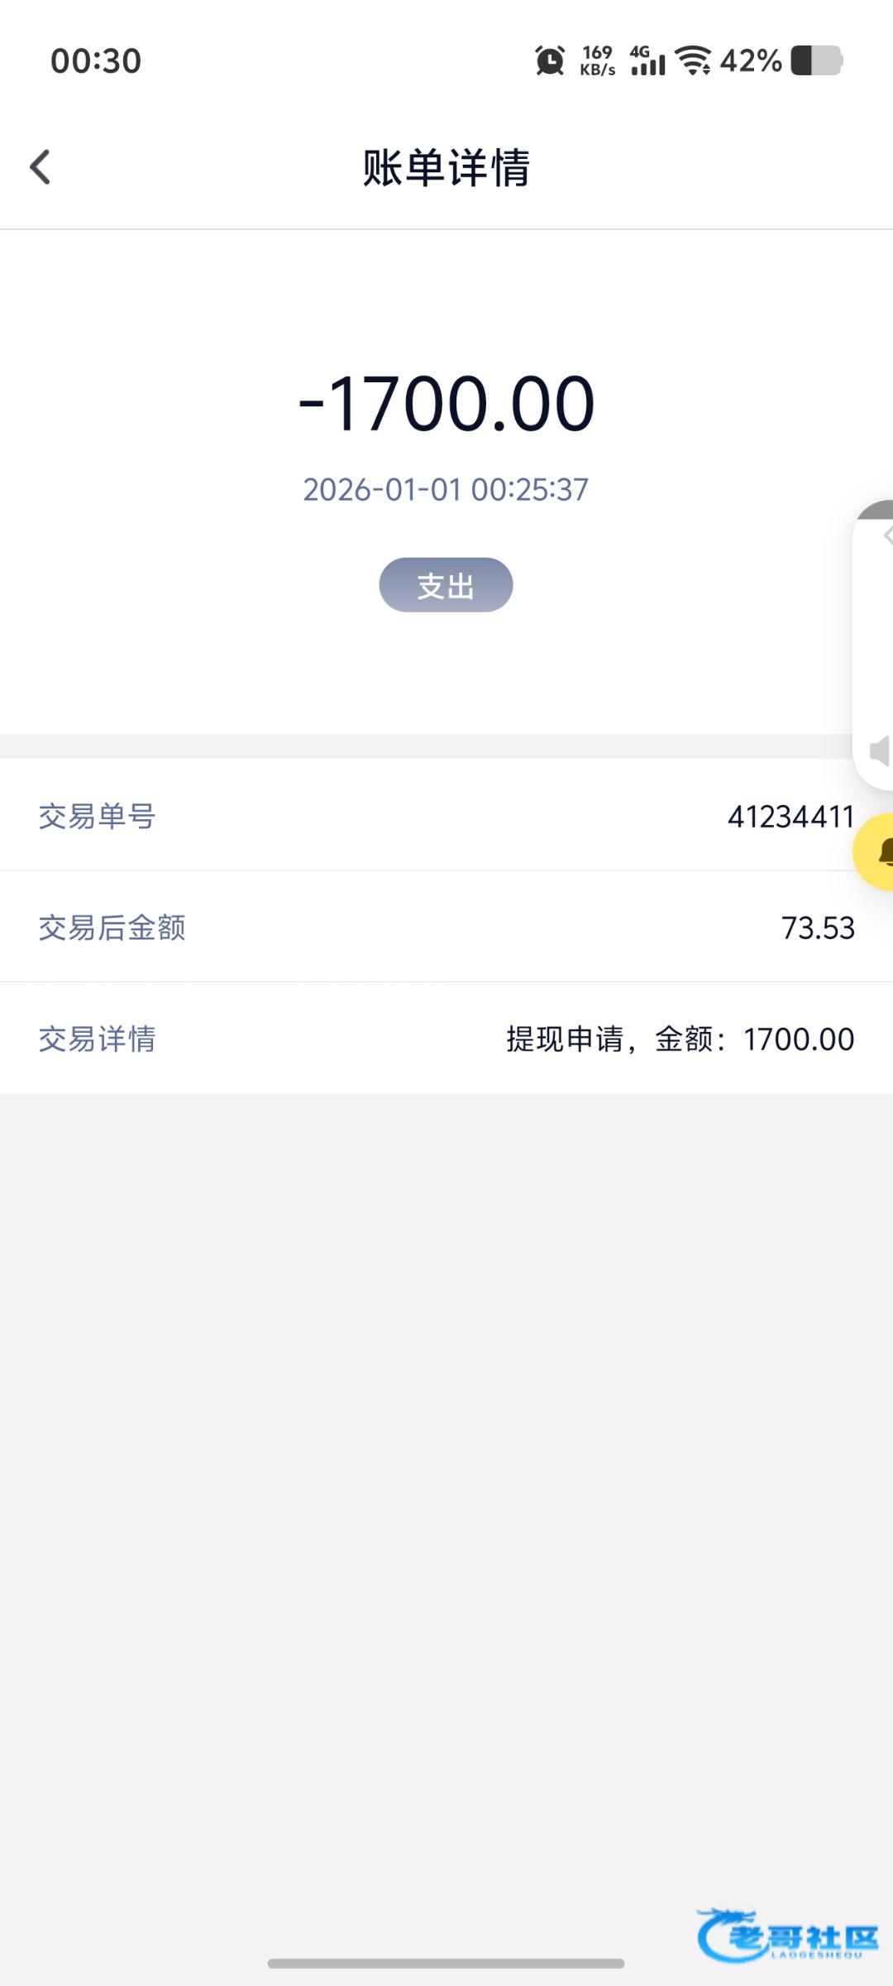
Task: Tap the bottom home gesture bar
Action: (x=446, y=1963)
